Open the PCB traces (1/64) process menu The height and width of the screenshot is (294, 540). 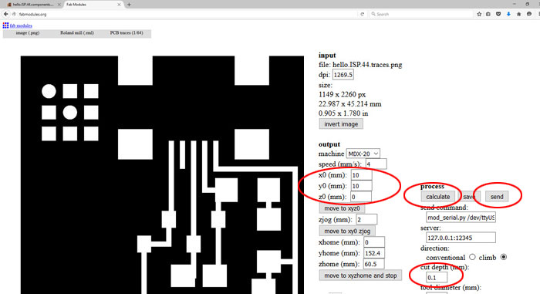127,32
